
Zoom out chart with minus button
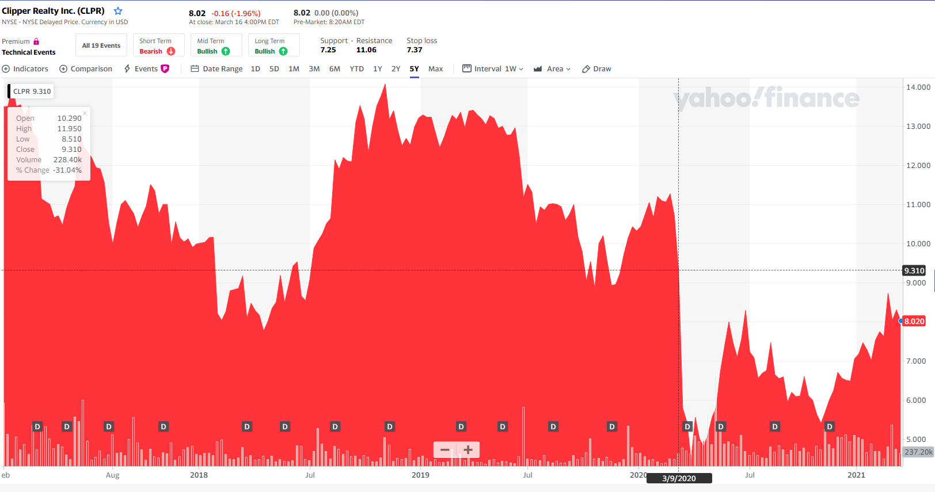pyautogui.click(x=445, y=450)
